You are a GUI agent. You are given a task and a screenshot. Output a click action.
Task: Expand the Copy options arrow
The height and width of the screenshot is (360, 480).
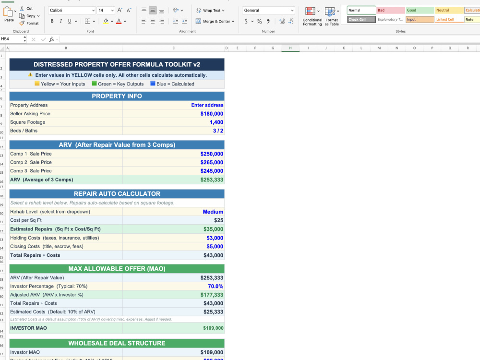coord(38,16)
